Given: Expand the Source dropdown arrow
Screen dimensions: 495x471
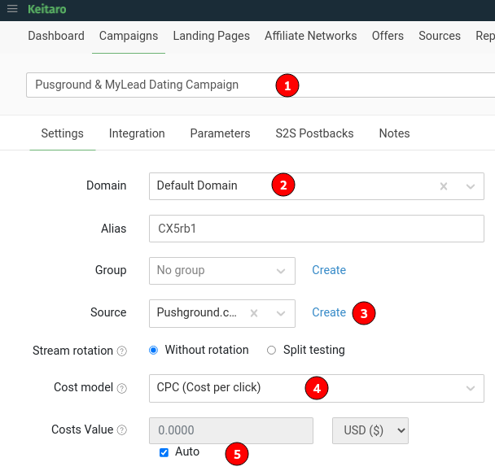Looking at the screenshot, I should [281, 313].
